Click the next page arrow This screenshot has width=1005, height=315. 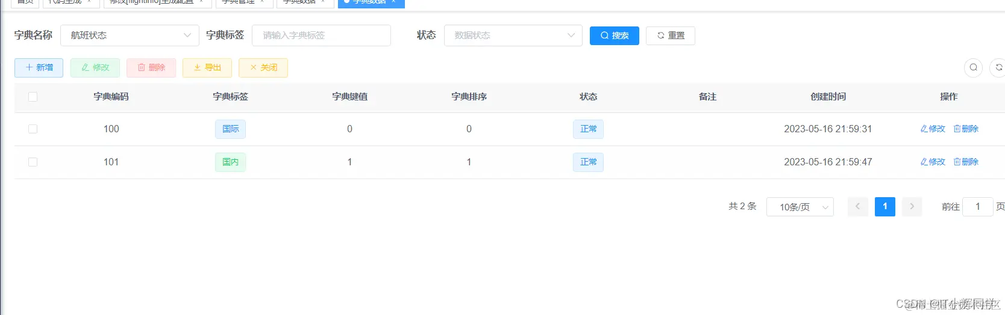point(912,207)
